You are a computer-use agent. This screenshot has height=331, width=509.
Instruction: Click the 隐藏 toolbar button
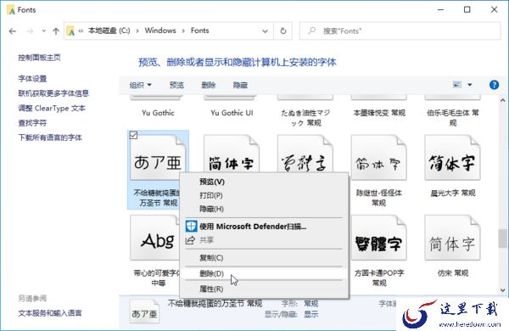tap(241, 85)
